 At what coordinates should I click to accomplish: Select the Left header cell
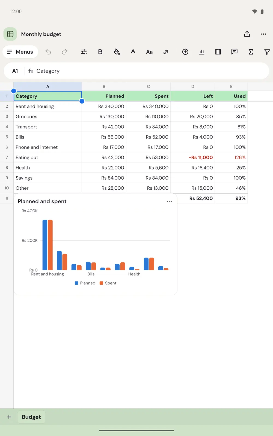(193, 96)
